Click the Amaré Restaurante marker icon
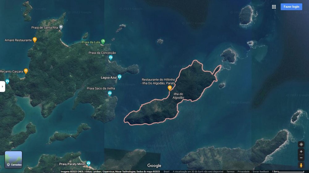Screen dimensions: 309x173 (35, 40)
